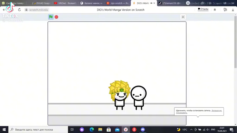237x133 pixels.
Task: Switch to 'Смотреть Неверо' tab
Action: pyautogui.click(x=13, y=3)
